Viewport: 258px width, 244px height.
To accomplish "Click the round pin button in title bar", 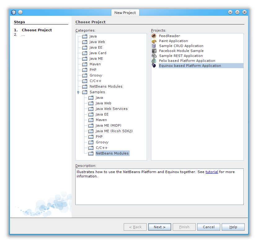I will pos(20,12).
